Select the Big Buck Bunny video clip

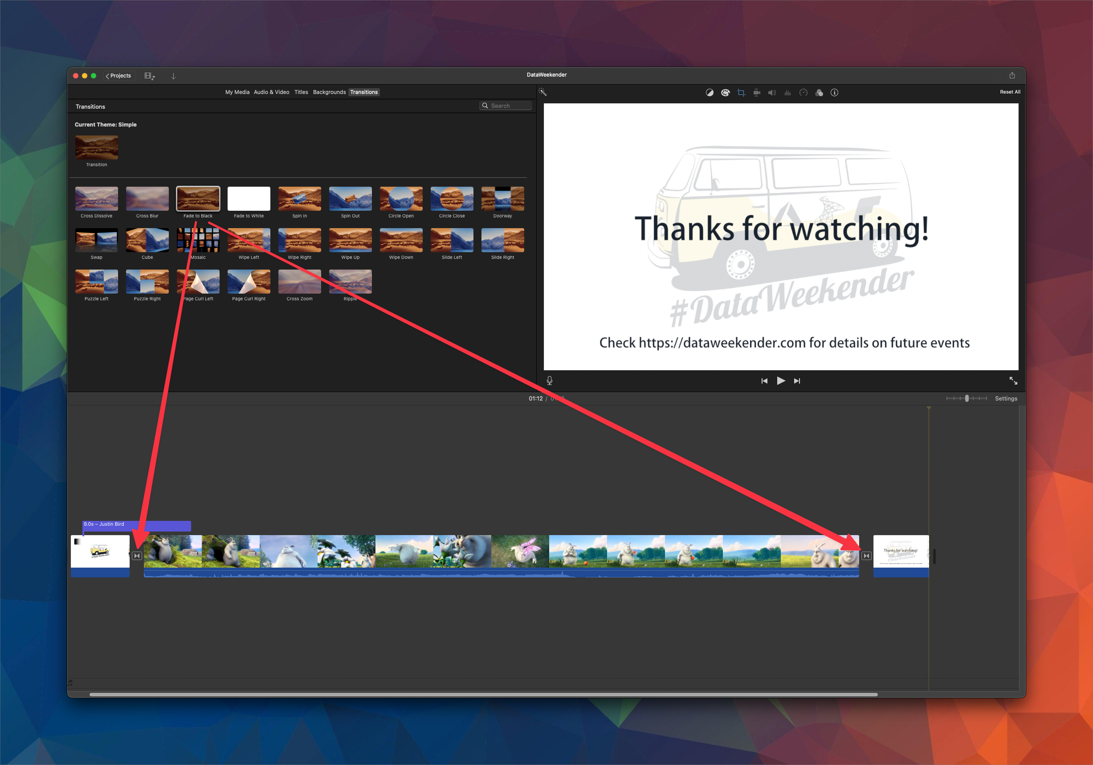click(501, 556)
